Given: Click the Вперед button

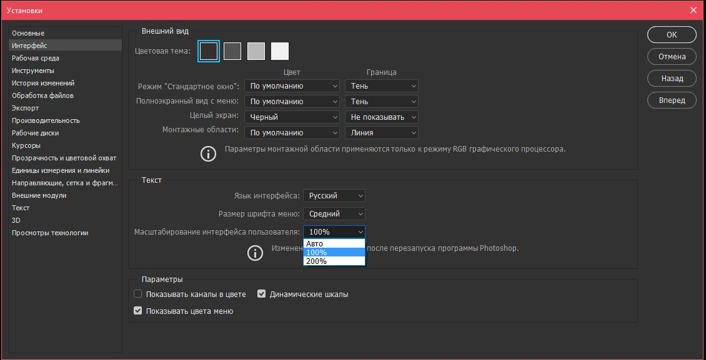Looking at the screenshot, I should 672,100.
